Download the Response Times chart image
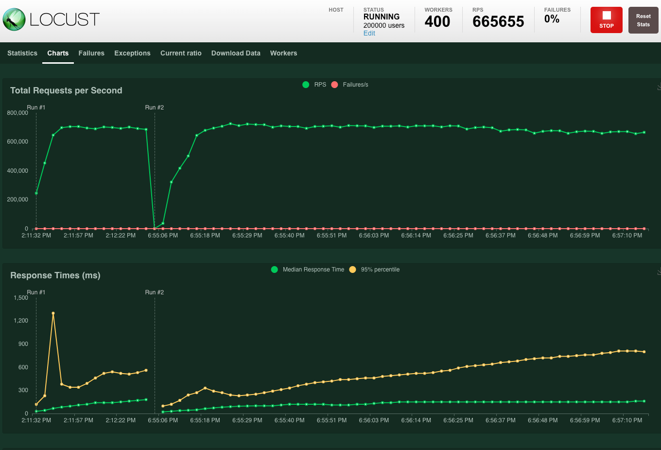The width and height of the screenshot is (661, 450). (659, 272)
